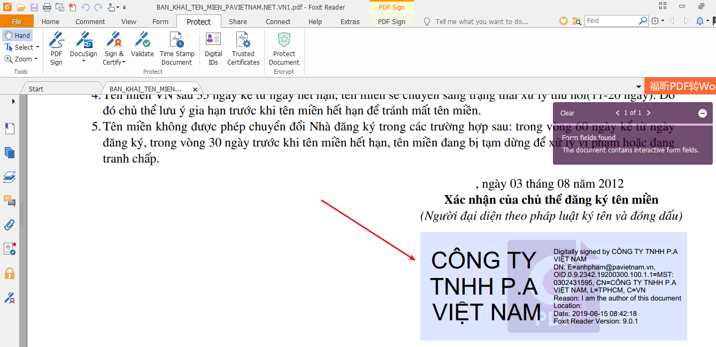The height and width of the screenshot is (347, 716).
Task: Open the sidebar pen-and-ribbon signature panel
Action: tap(9, 297)
